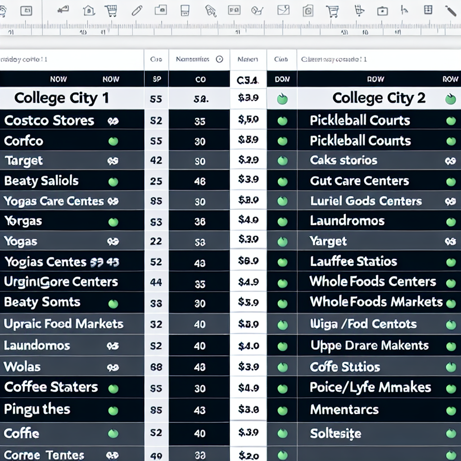Click the link badge in the Laundomos row
Screen dimensions: 461x461
[113, 346]
